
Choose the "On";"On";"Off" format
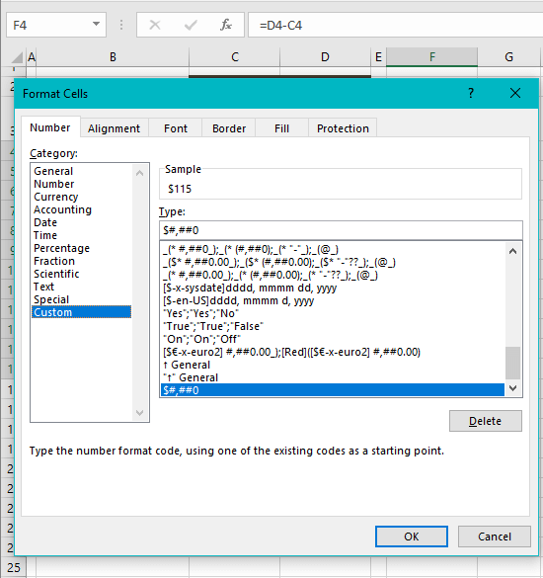coord(333,339)
